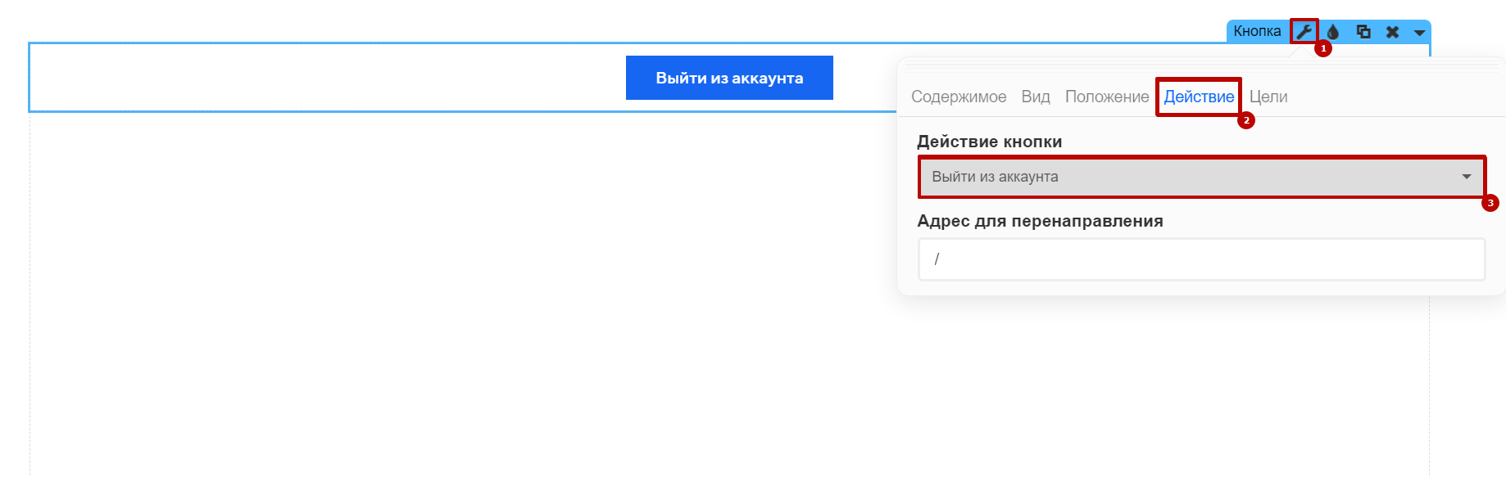Click the duplicate element icon

pos(1363,32)
